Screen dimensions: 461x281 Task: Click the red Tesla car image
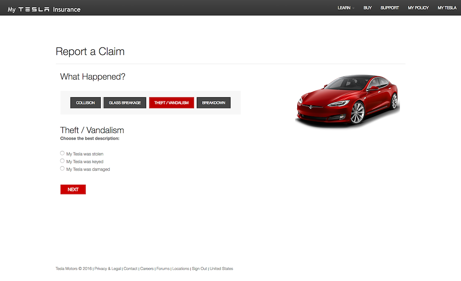click(x=347, y=101)
